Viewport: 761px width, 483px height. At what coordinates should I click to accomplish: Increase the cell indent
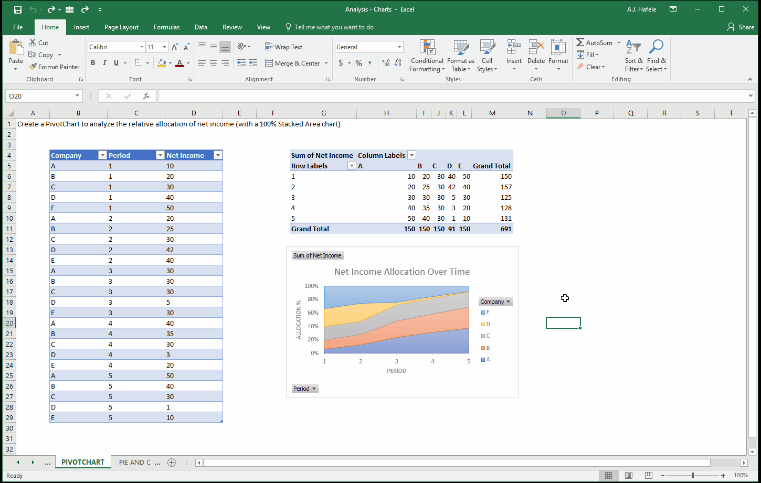253,63
